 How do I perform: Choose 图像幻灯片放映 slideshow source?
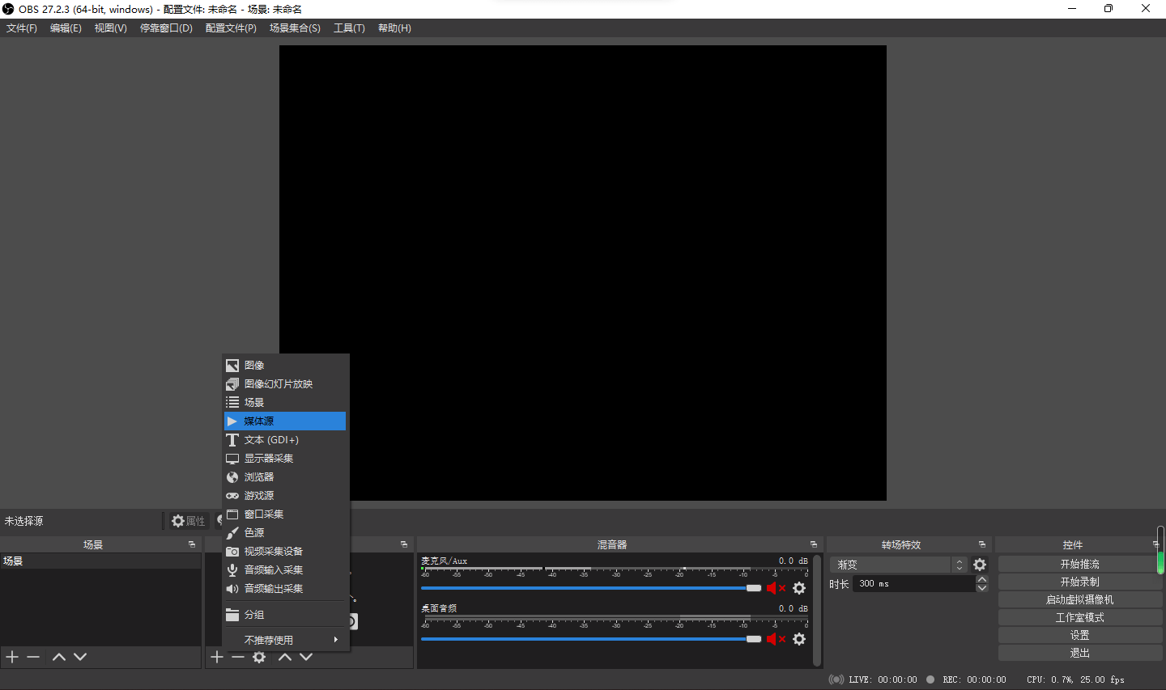(285, 383)
